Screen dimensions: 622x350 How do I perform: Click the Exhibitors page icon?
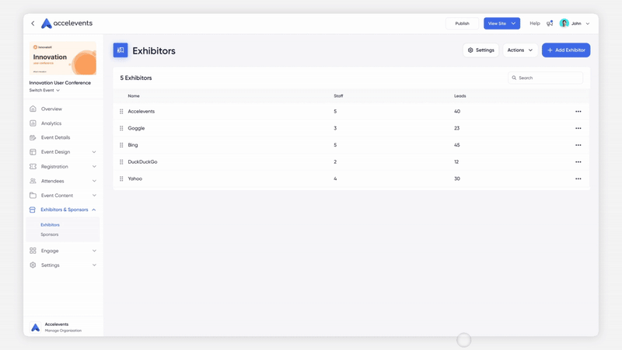click(x=121, y=50)
